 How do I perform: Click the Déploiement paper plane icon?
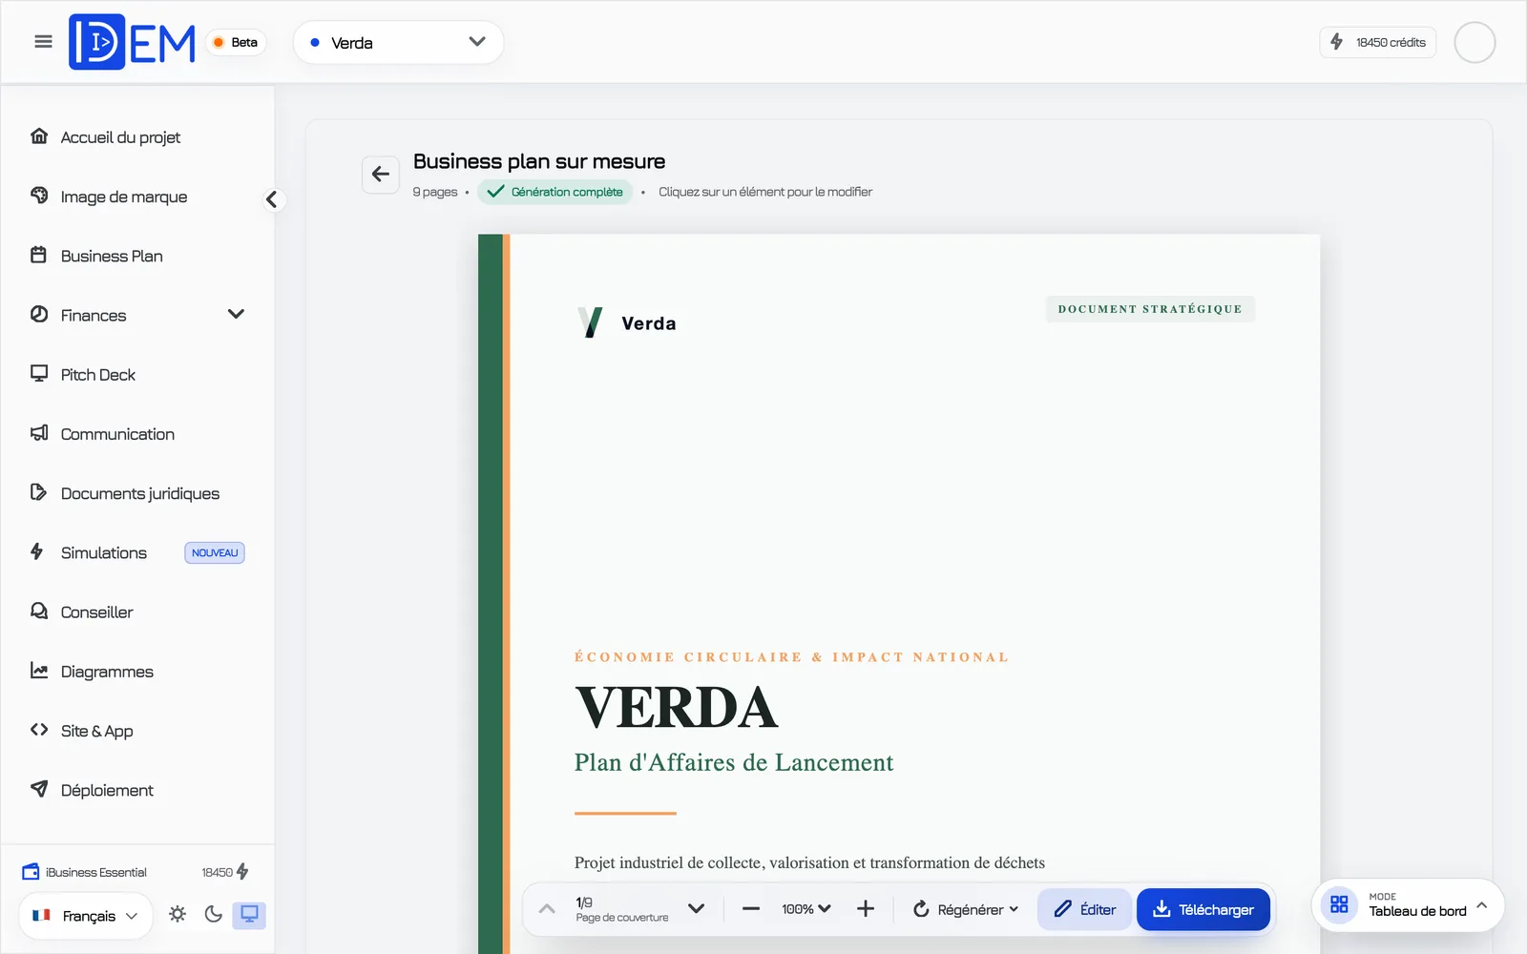coord(39,789)
